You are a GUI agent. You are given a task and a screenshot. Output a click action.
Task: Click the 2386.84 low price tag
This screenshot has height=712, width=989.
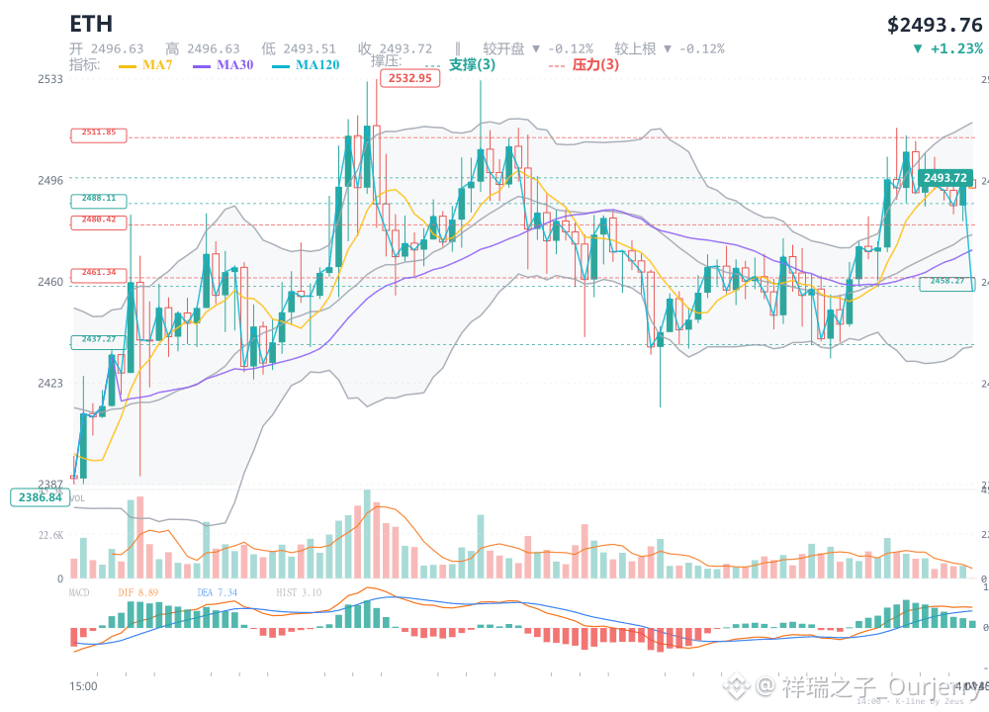point(40,497)
